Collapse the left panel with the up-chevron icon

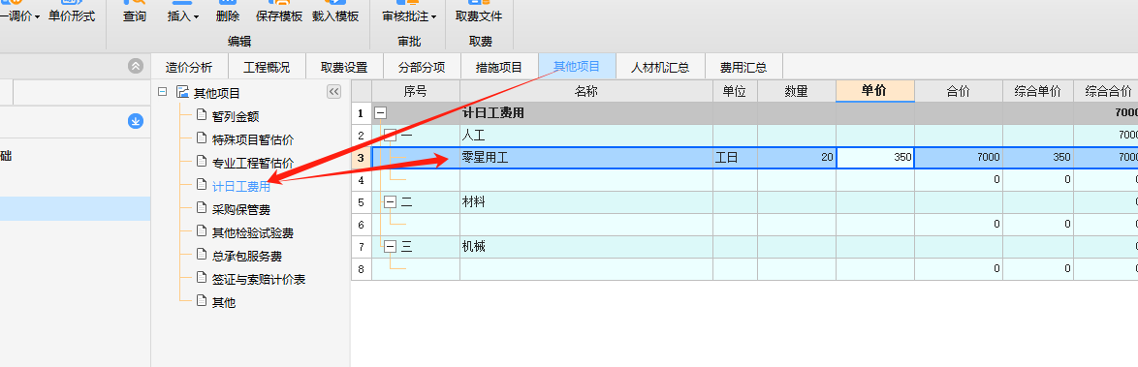tap(136, 66)
